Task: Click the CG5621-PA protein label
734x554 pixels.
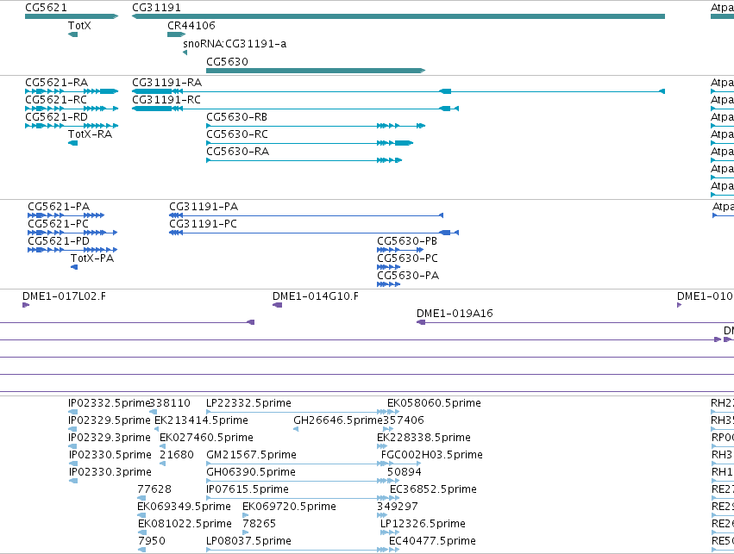Action: (x=59, y=207)
